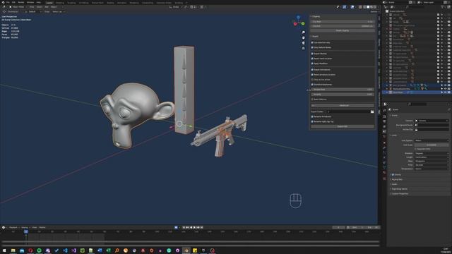Image resolution: width=452 pixels, height=254 pixels.
Task: Open the View Layer properties tab
Action: pyautogui.click(x=384, y=126)
